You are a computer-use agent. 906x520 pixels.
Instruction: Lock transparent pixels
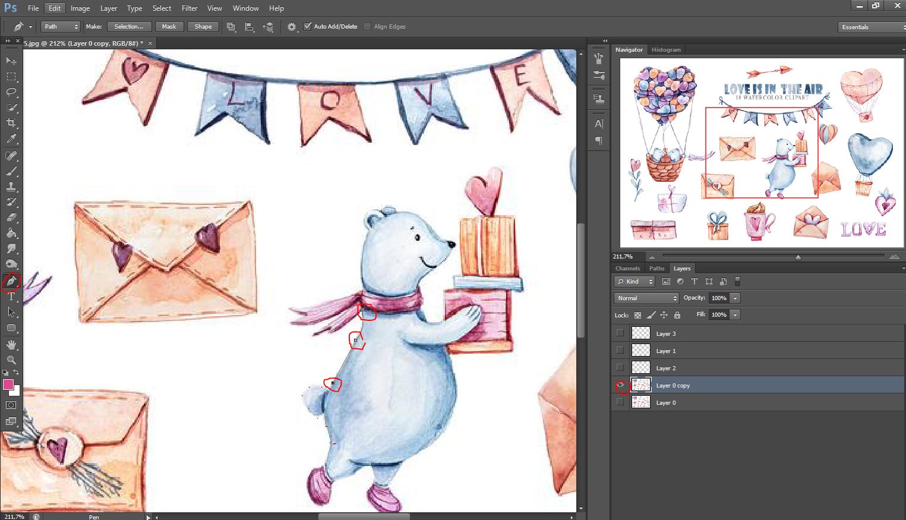(x=637, y=315)
